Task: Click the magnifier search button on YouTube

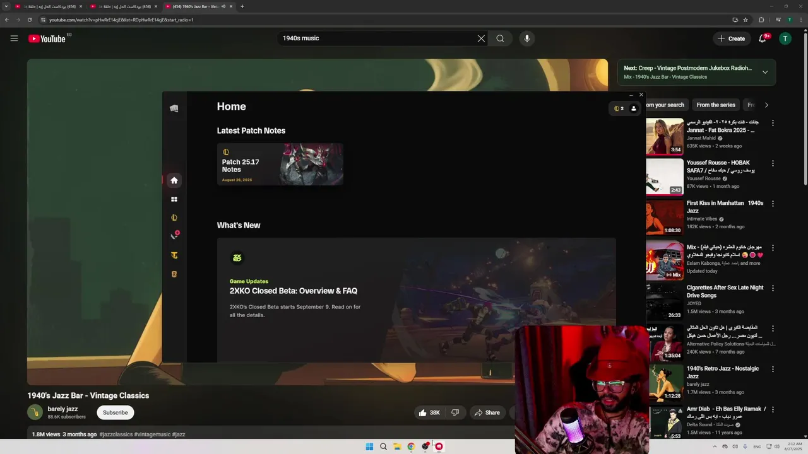Action: click(500, 38)
